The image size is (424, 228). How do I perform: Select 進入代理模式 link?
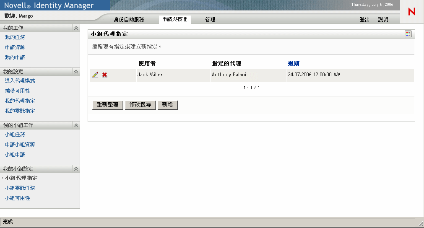coord(20,81)
